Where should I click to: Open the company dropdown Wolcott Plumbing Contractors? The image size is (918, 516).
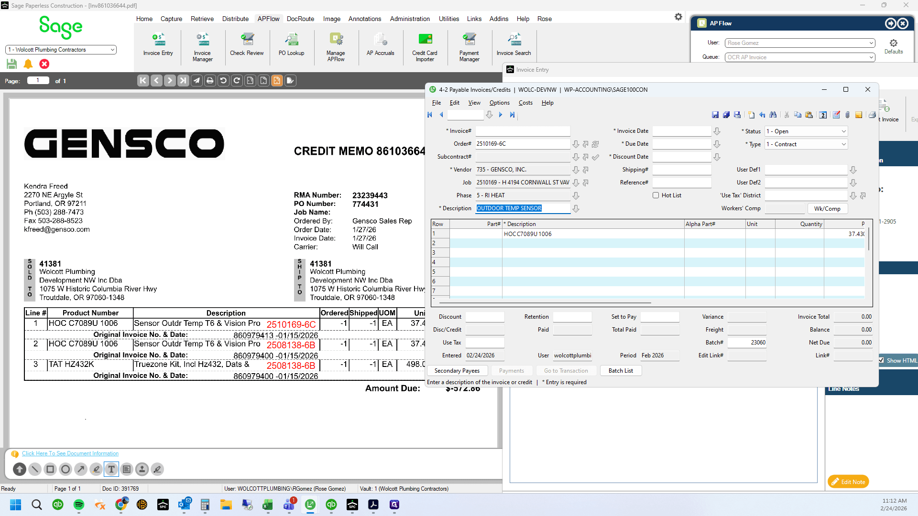pyautogui.click(x=61, y=50)
